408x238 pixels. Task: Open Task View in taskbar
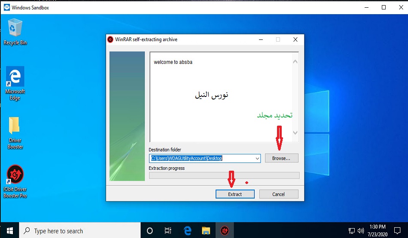point(168,231)
